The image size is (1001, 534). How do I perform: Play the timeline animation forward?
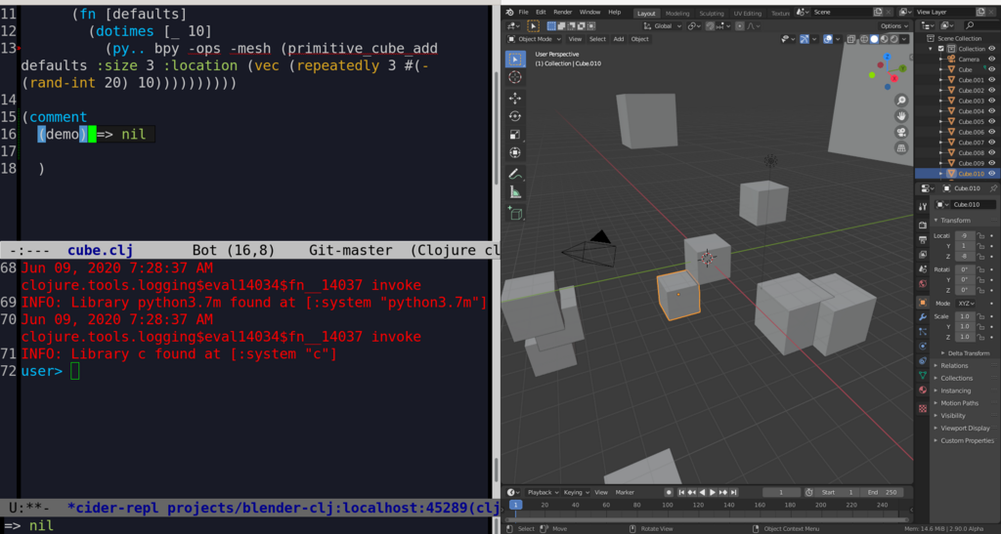pyautogui.click(x=713, y=493)
